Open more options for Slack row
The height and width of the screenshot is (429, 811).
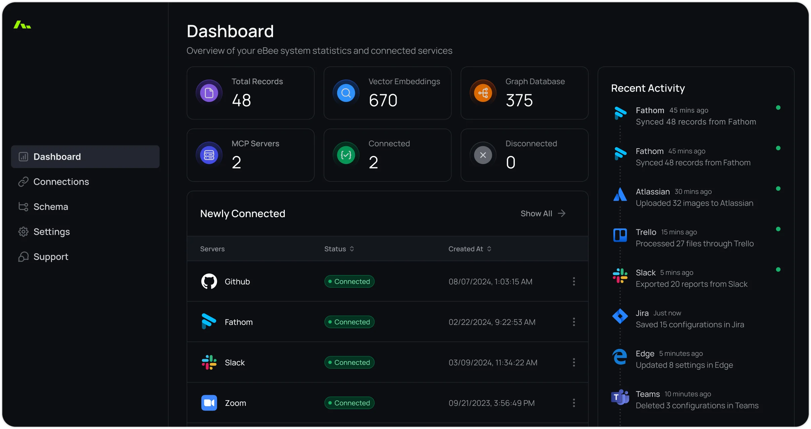click(574, 362)
